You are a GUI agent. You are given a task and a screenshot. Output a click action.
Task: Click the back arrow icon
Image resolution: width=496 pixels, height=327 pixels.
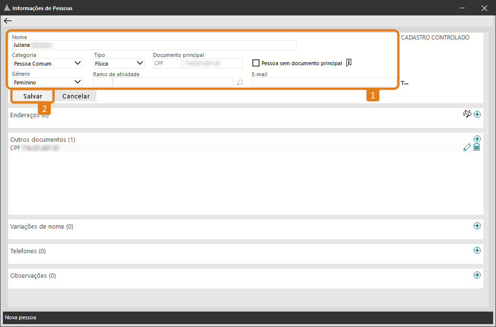(8, 21)
